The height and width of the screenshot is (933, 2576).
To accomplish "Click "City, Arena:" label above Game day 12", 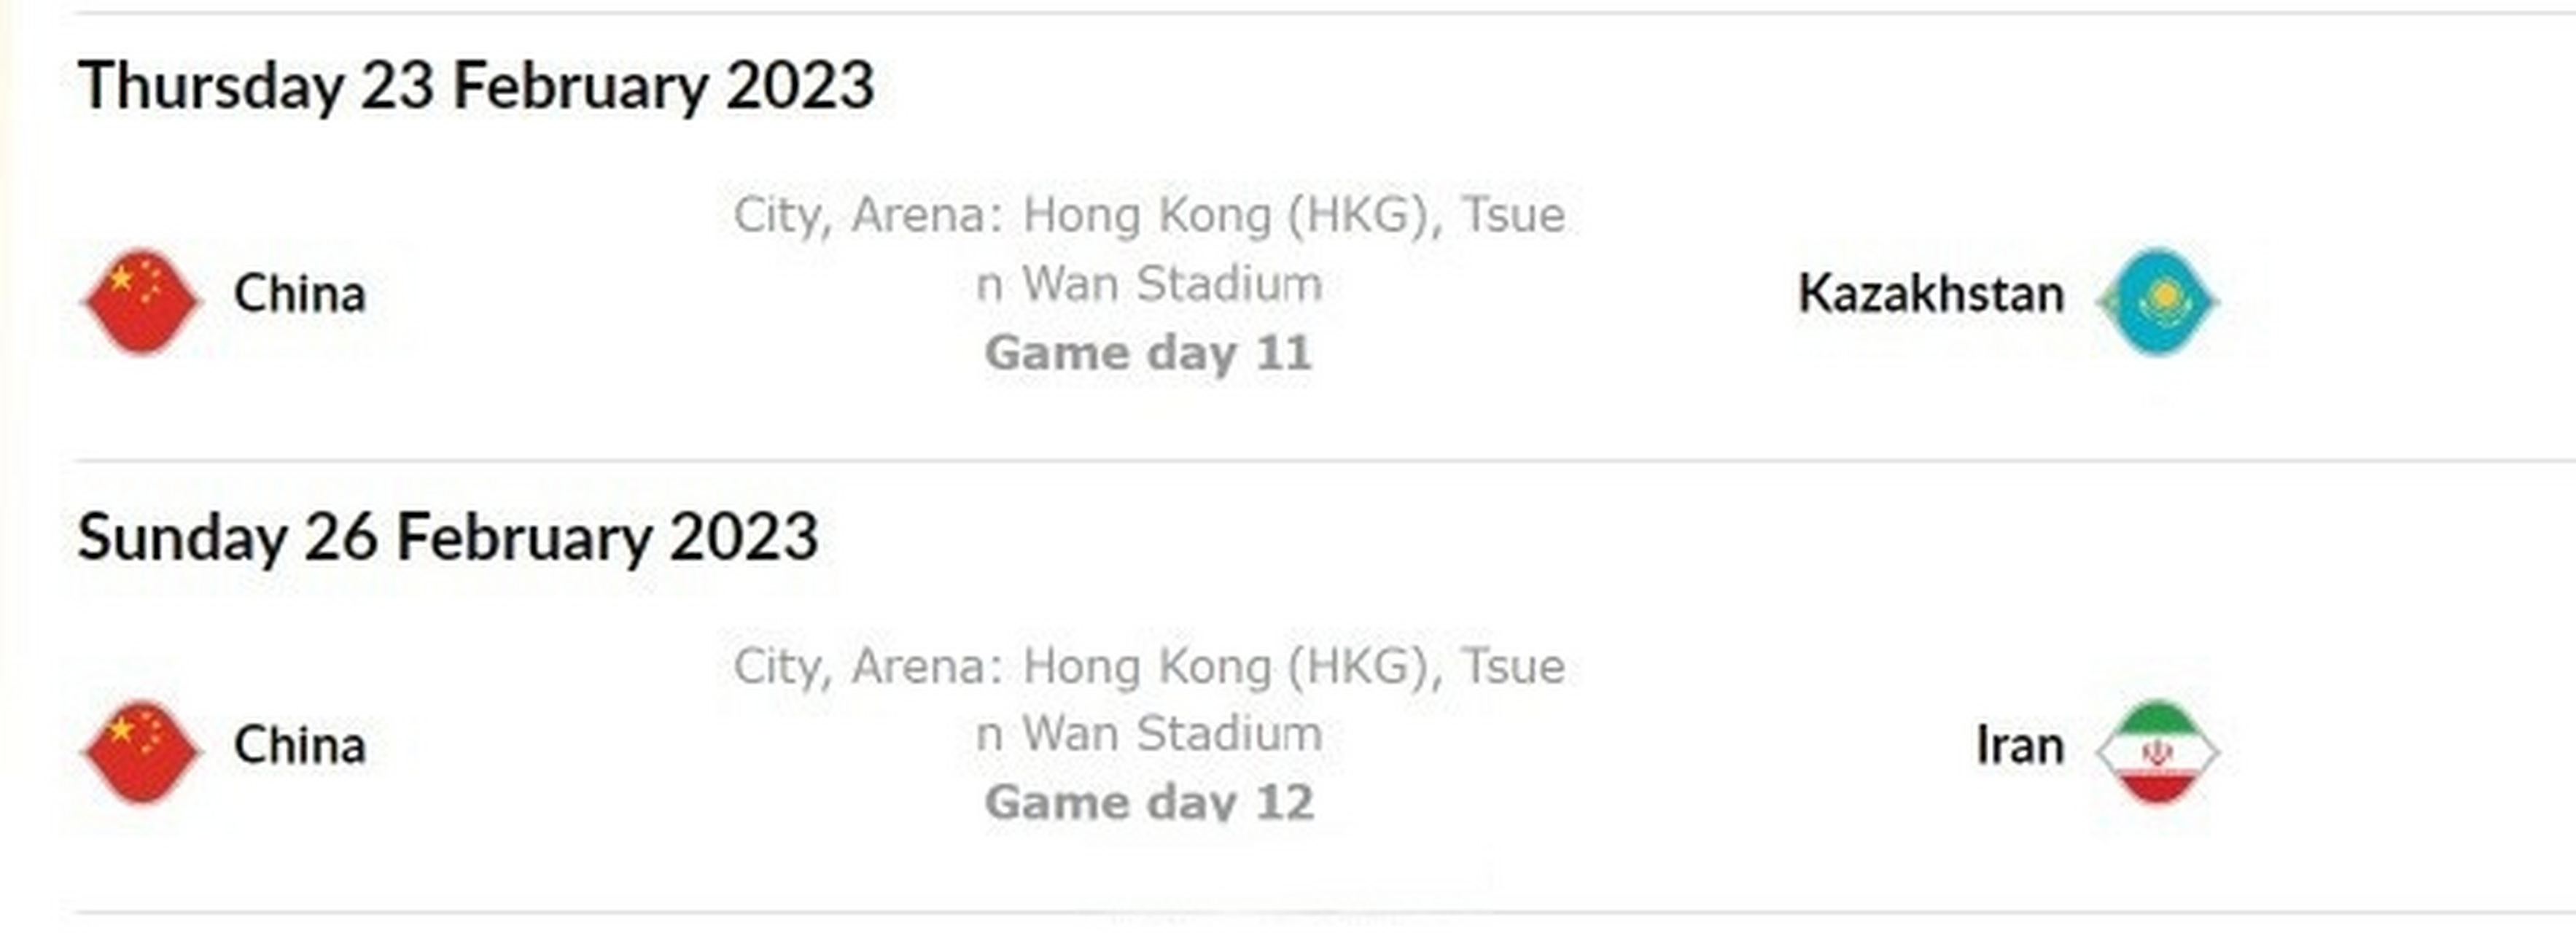I will pyautogui.click(x=868, y=667).
